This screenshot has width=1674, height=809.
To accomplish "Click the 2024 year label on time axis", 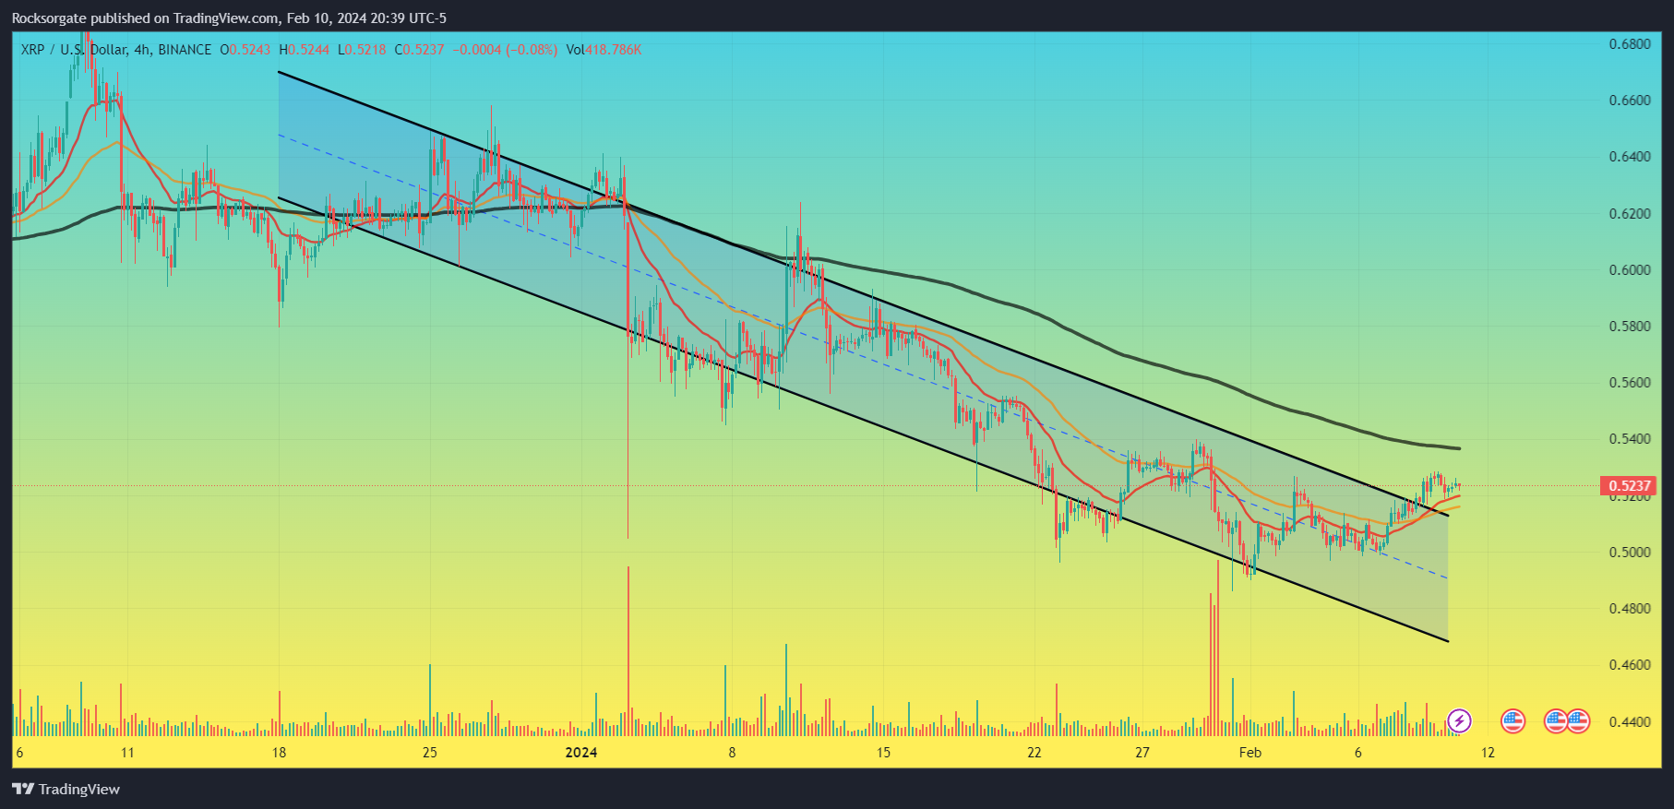I will (581, 753).
